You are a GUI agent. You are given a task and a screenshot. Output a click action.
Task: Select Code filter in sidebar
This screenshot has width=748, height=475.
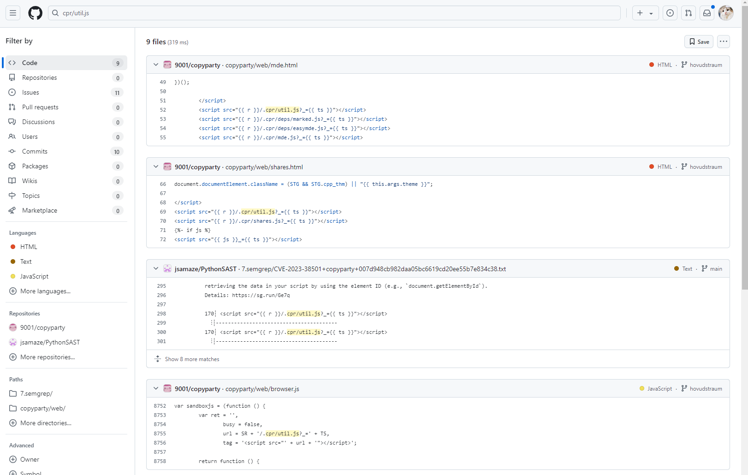65,63
